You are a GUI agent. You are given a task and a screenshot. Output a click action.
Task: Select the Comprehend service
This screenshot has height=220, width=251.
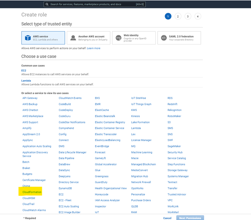pos(66,128)
